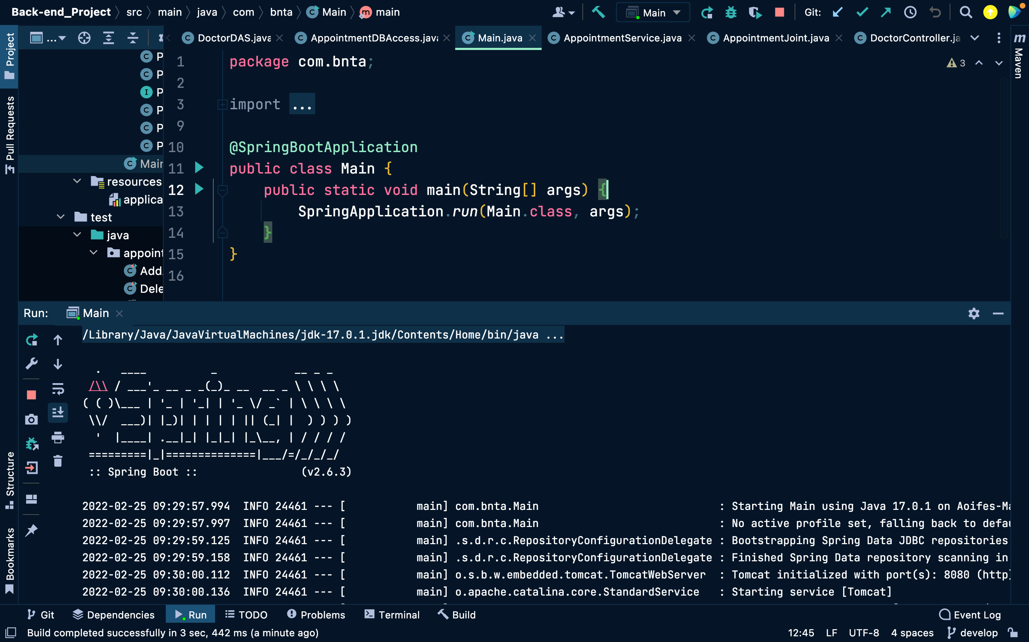Toggle Pull Requests sidebar panel
1029x642 pixels.
point(9,134)
